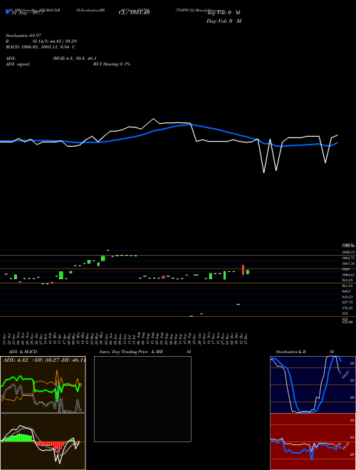The height and width of the screenshot is (470, 356).
Task: Click the 'ADX & MACD' panel title
Action: click(x=23, y=352)
